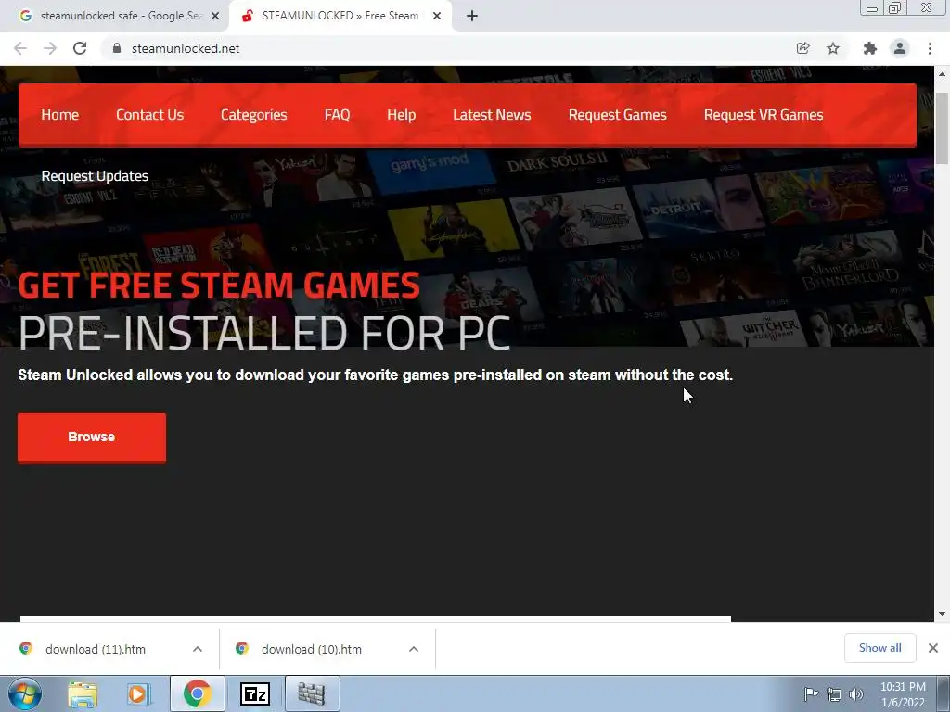Screen dimensions: 950x712
Task: Click the browser forward arrow
Action: pyautogui.click(x=50, y=48)
